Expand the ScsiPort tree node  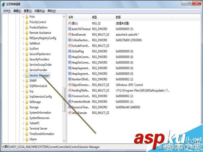(23, 49)
